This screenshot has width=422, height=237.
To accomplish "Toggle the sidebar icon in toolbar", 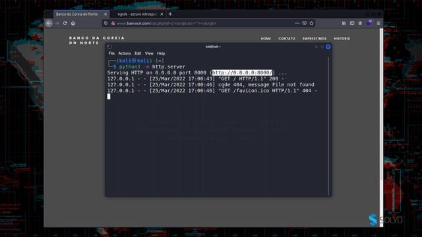I will pyautogui.click(x=352, y=24).
